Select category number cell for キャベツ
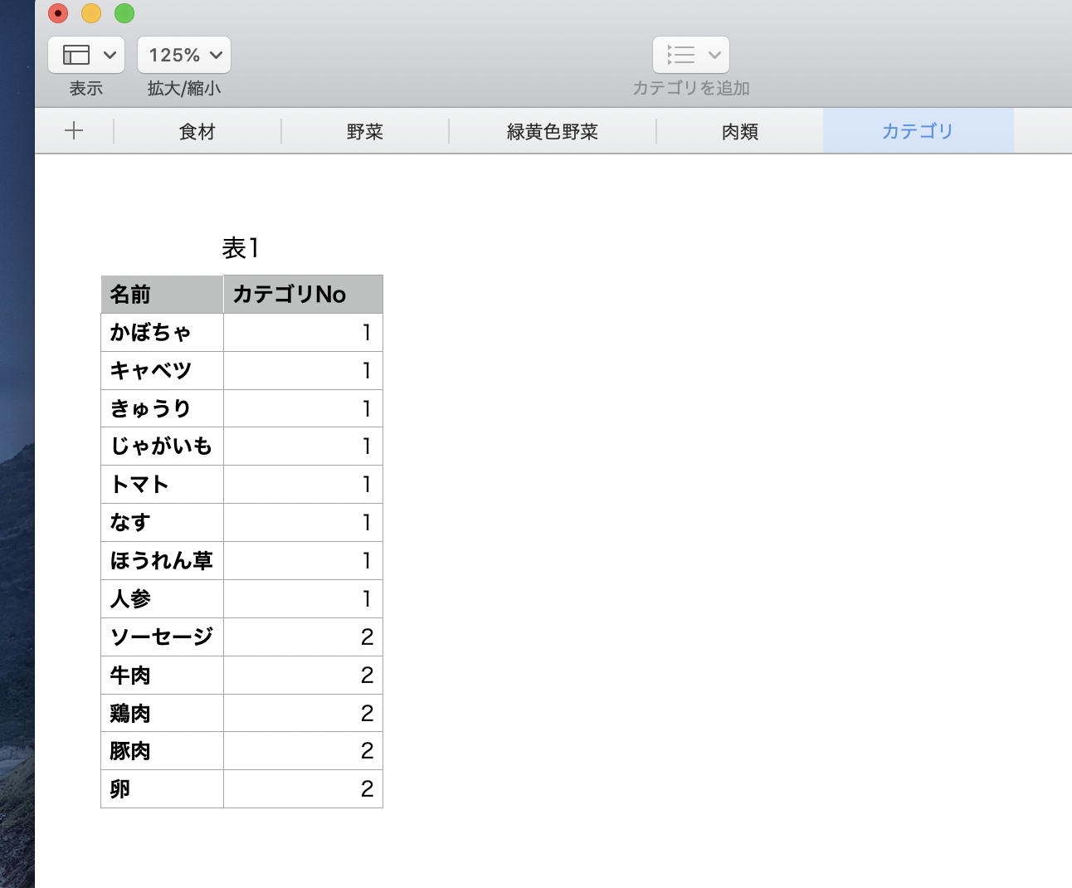The height and width of the screenshot is (888, 1072). tap(304, 371)
